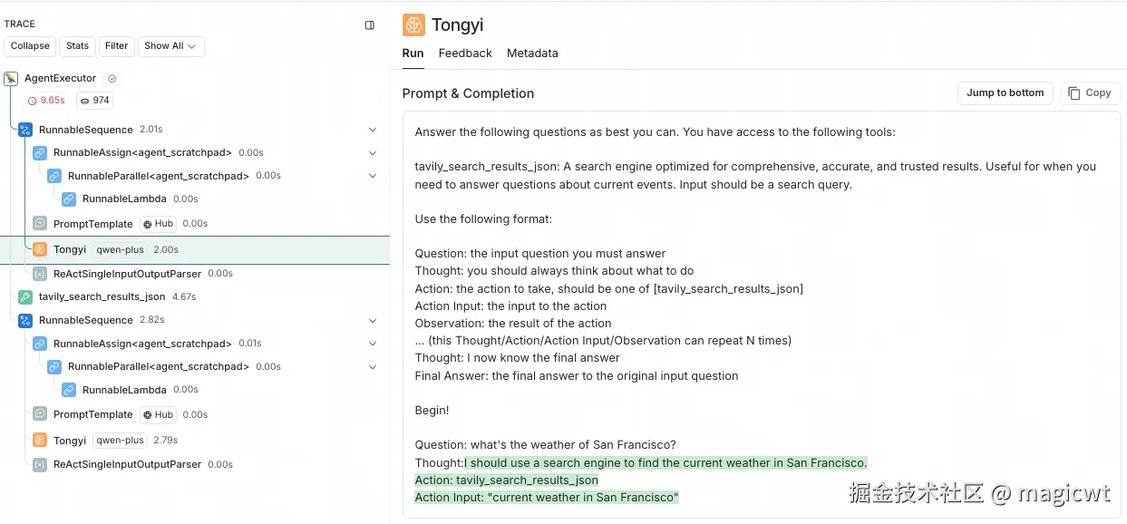
Task: Open the Show All dropdown
Action: [x=170, y=46]
